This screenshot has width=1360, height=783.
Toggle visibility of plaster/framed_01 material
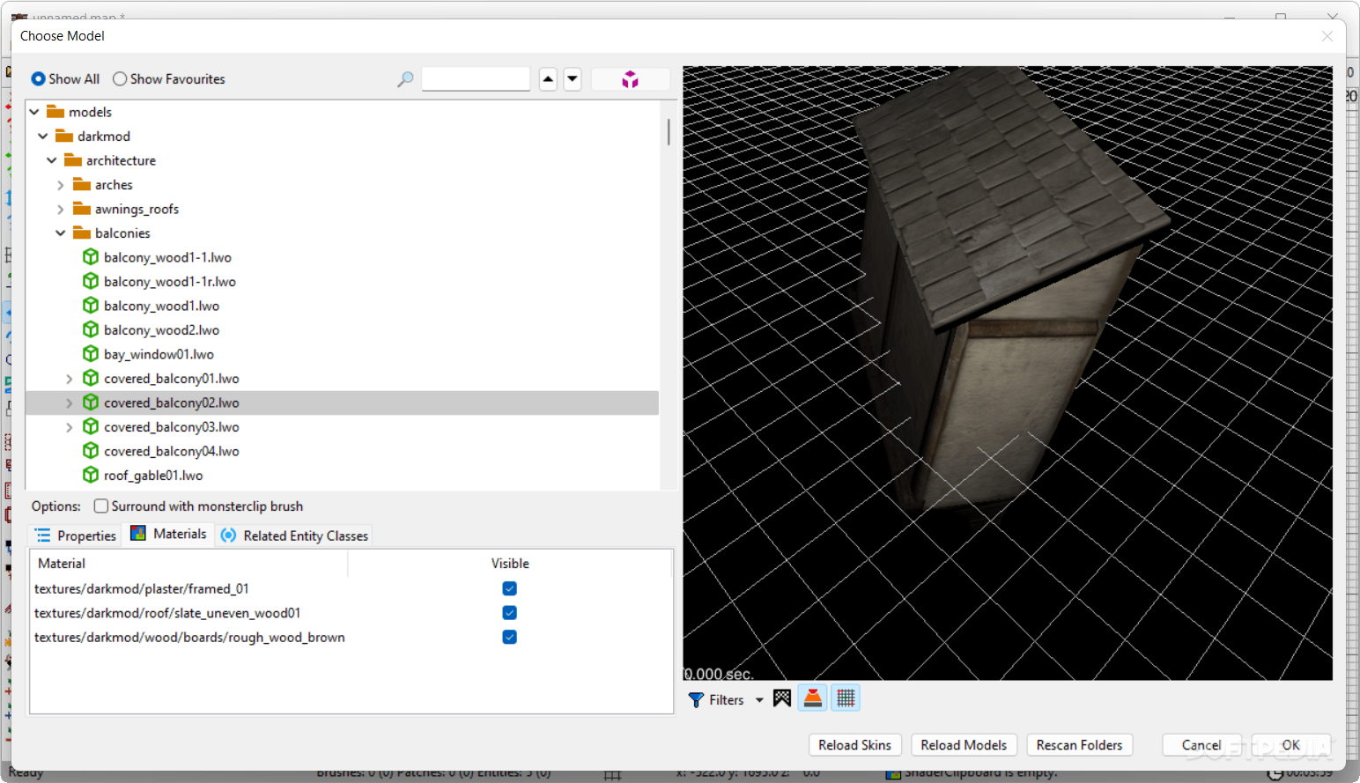[x=509, y=588]
